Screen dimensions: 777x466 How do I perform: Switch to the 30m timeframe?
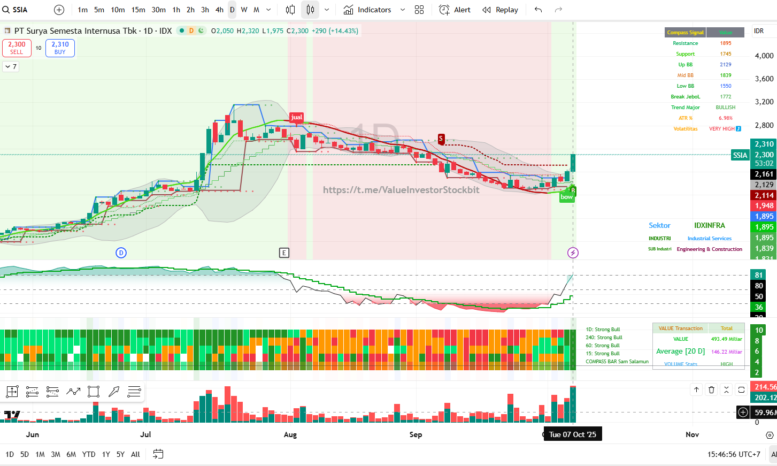click(158, 10)
